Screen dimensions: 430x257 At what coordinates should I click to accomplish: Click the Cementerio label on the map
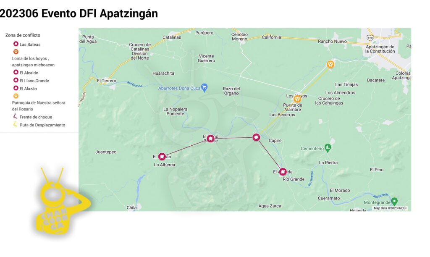(x=312, y=149)
